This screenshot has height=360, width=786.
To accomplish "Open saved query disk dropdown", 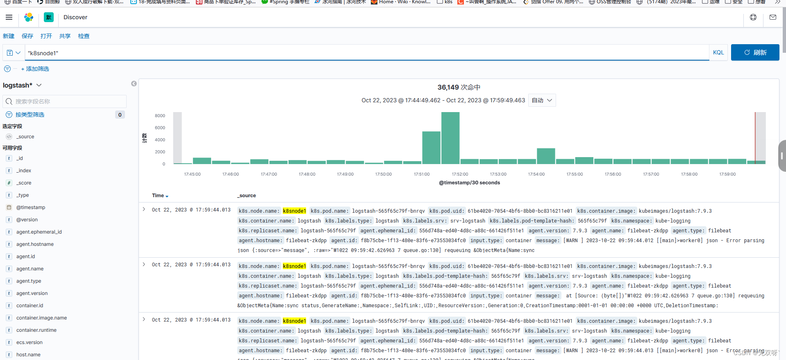I will pos(14,53).
